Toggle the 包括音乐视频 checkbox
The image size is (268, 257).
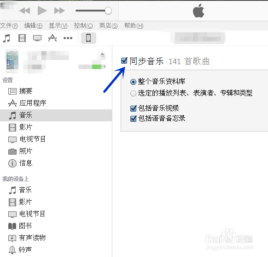[x=134, y=108]
